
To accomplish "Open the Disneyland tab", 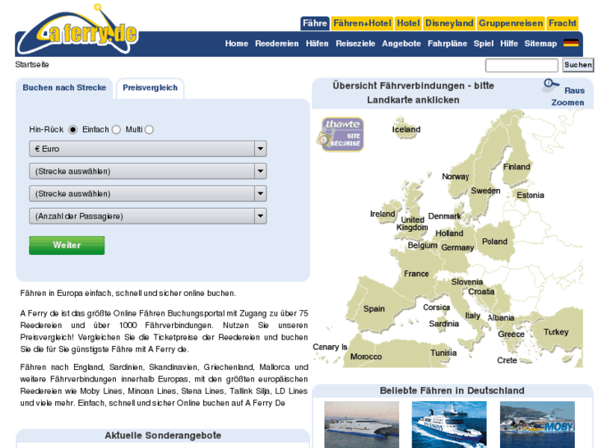I will tap(449, 23).
